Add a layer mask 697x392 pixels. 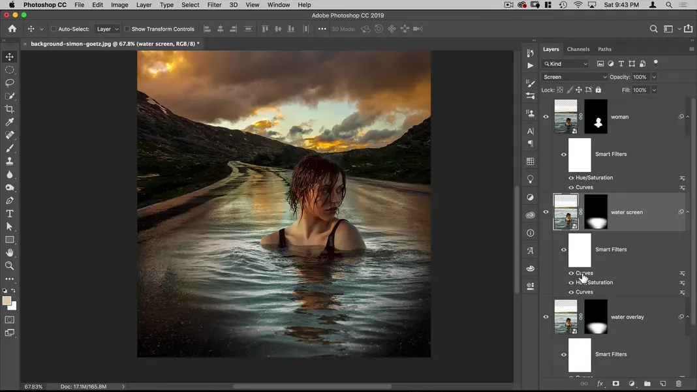(x=615, y=383)
